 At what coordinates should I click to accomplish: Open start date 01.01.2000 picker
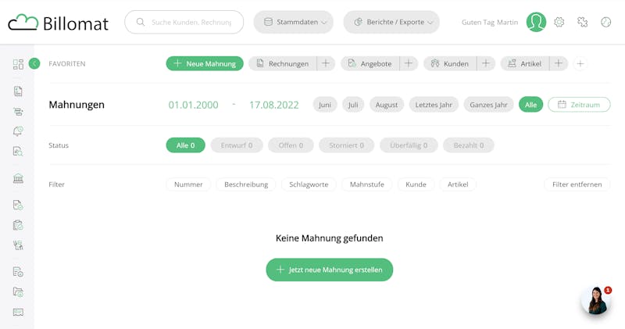click(193, 105)
